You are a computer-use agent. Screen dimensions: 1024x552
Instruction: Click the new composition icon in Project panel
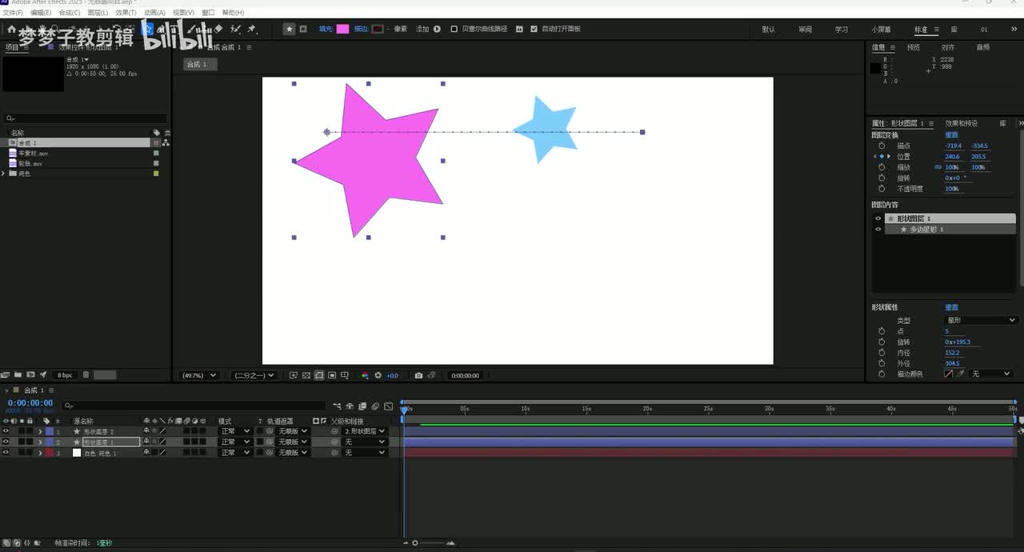pos(30,374)
